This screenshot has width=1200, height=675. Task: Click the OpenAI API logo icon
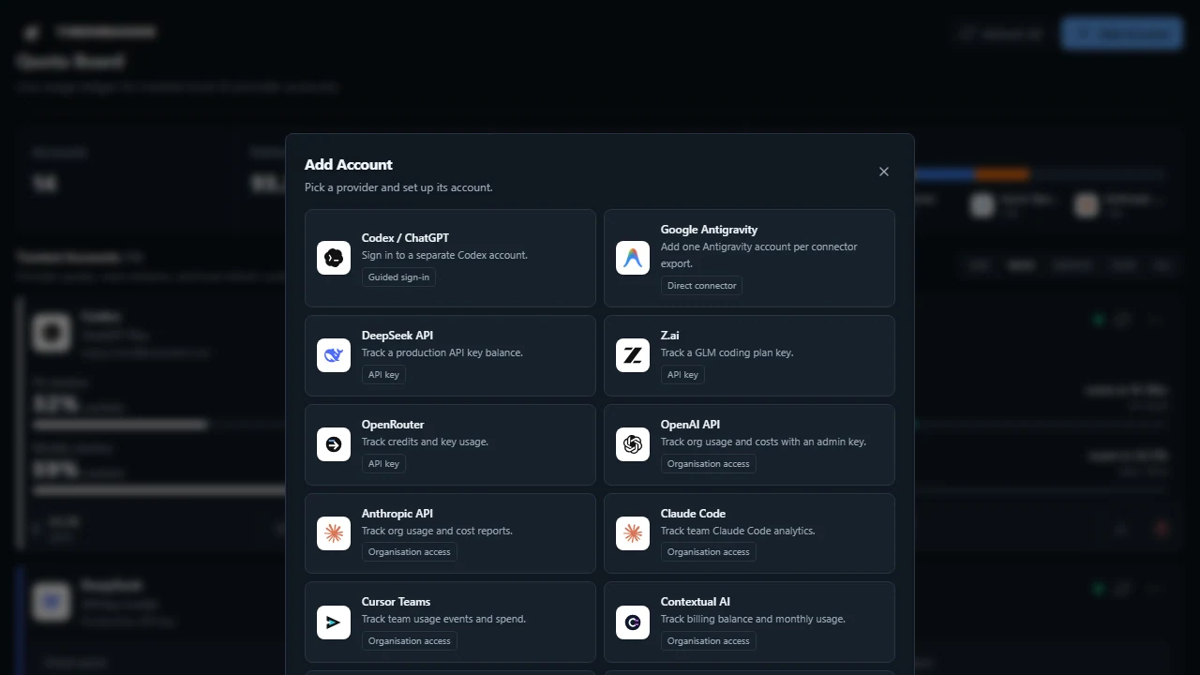tap(633, 444)
